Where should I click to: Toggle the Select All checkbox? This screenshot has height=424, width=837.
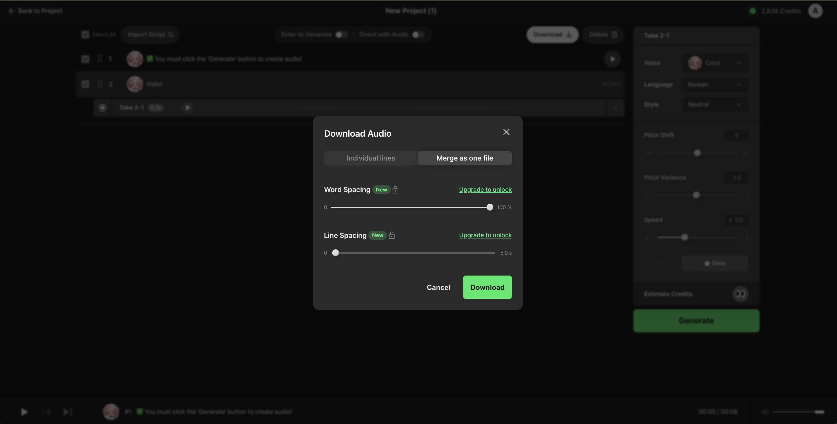pos(85,34)
